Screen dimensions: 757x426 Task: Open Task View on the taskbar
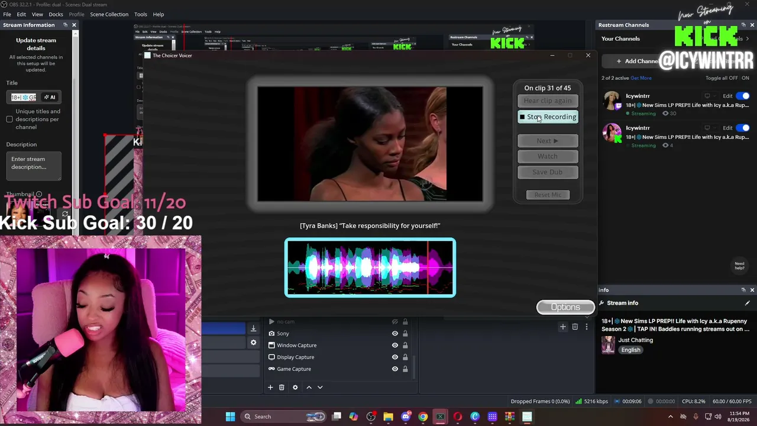(337, 417)
